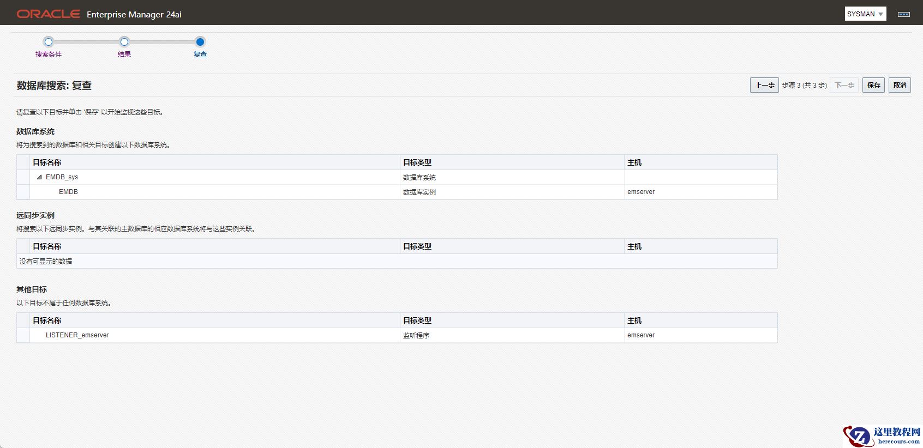The image size is (923, 448).
Task: Click the 远同步实例 section heading
Action: tap(35, 215)
